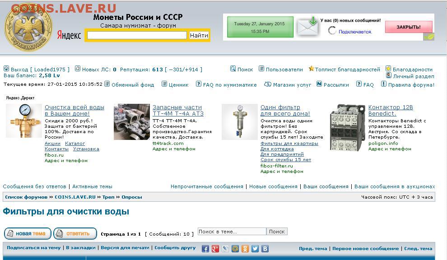447x260 pixels.
Task: Focus the Yandex search input field
Action: pos(137,35)
